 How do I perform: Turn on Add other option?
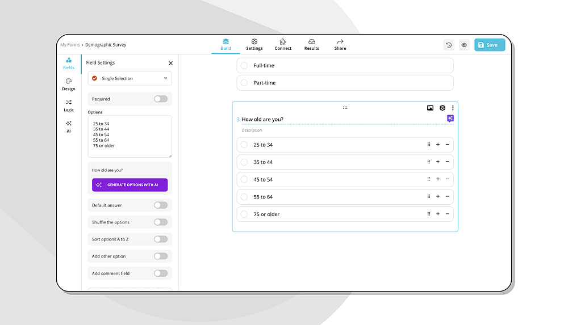pyautogui.click(x=161, y=256)
